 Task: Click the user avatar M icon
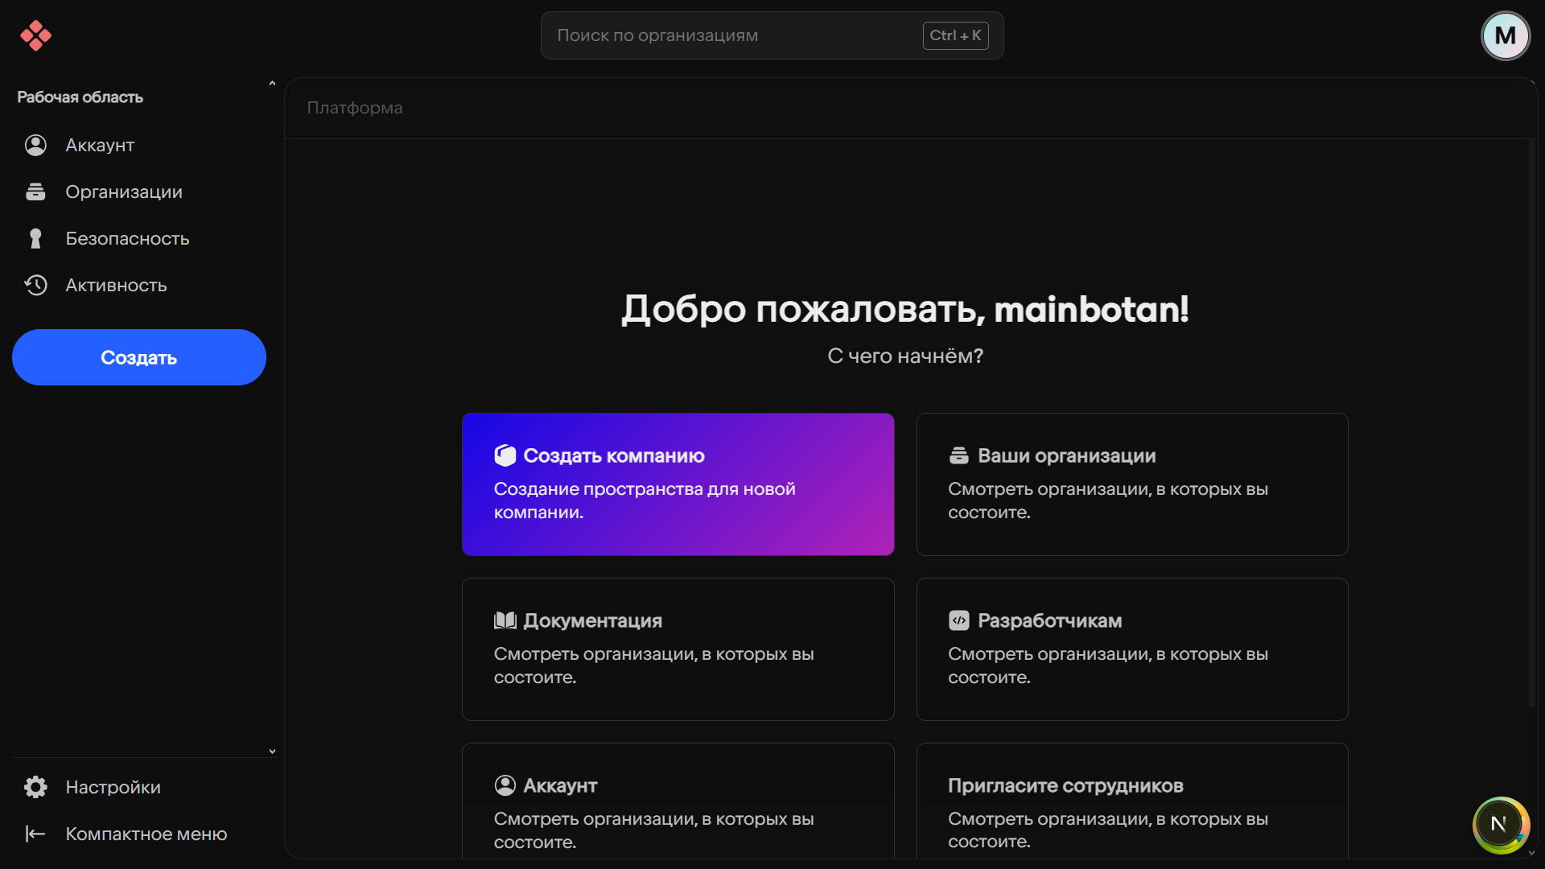tap(1505, 35)
